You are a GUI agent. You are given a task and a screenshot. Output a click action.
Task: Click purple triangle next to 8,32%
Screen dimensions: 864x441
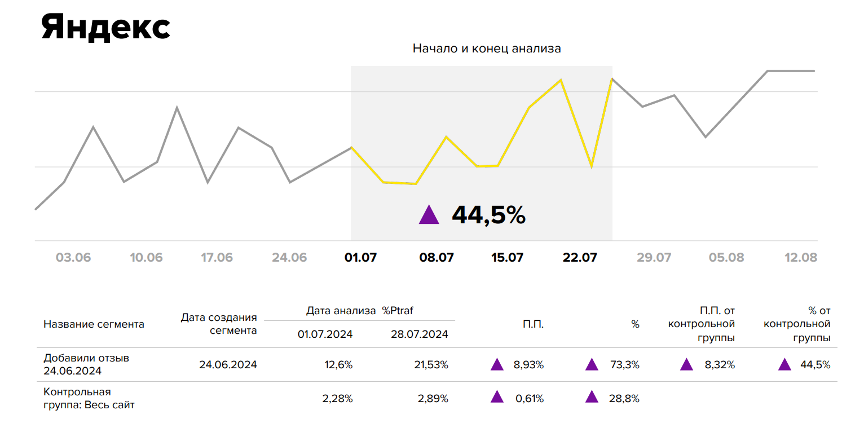coord(686,365)
